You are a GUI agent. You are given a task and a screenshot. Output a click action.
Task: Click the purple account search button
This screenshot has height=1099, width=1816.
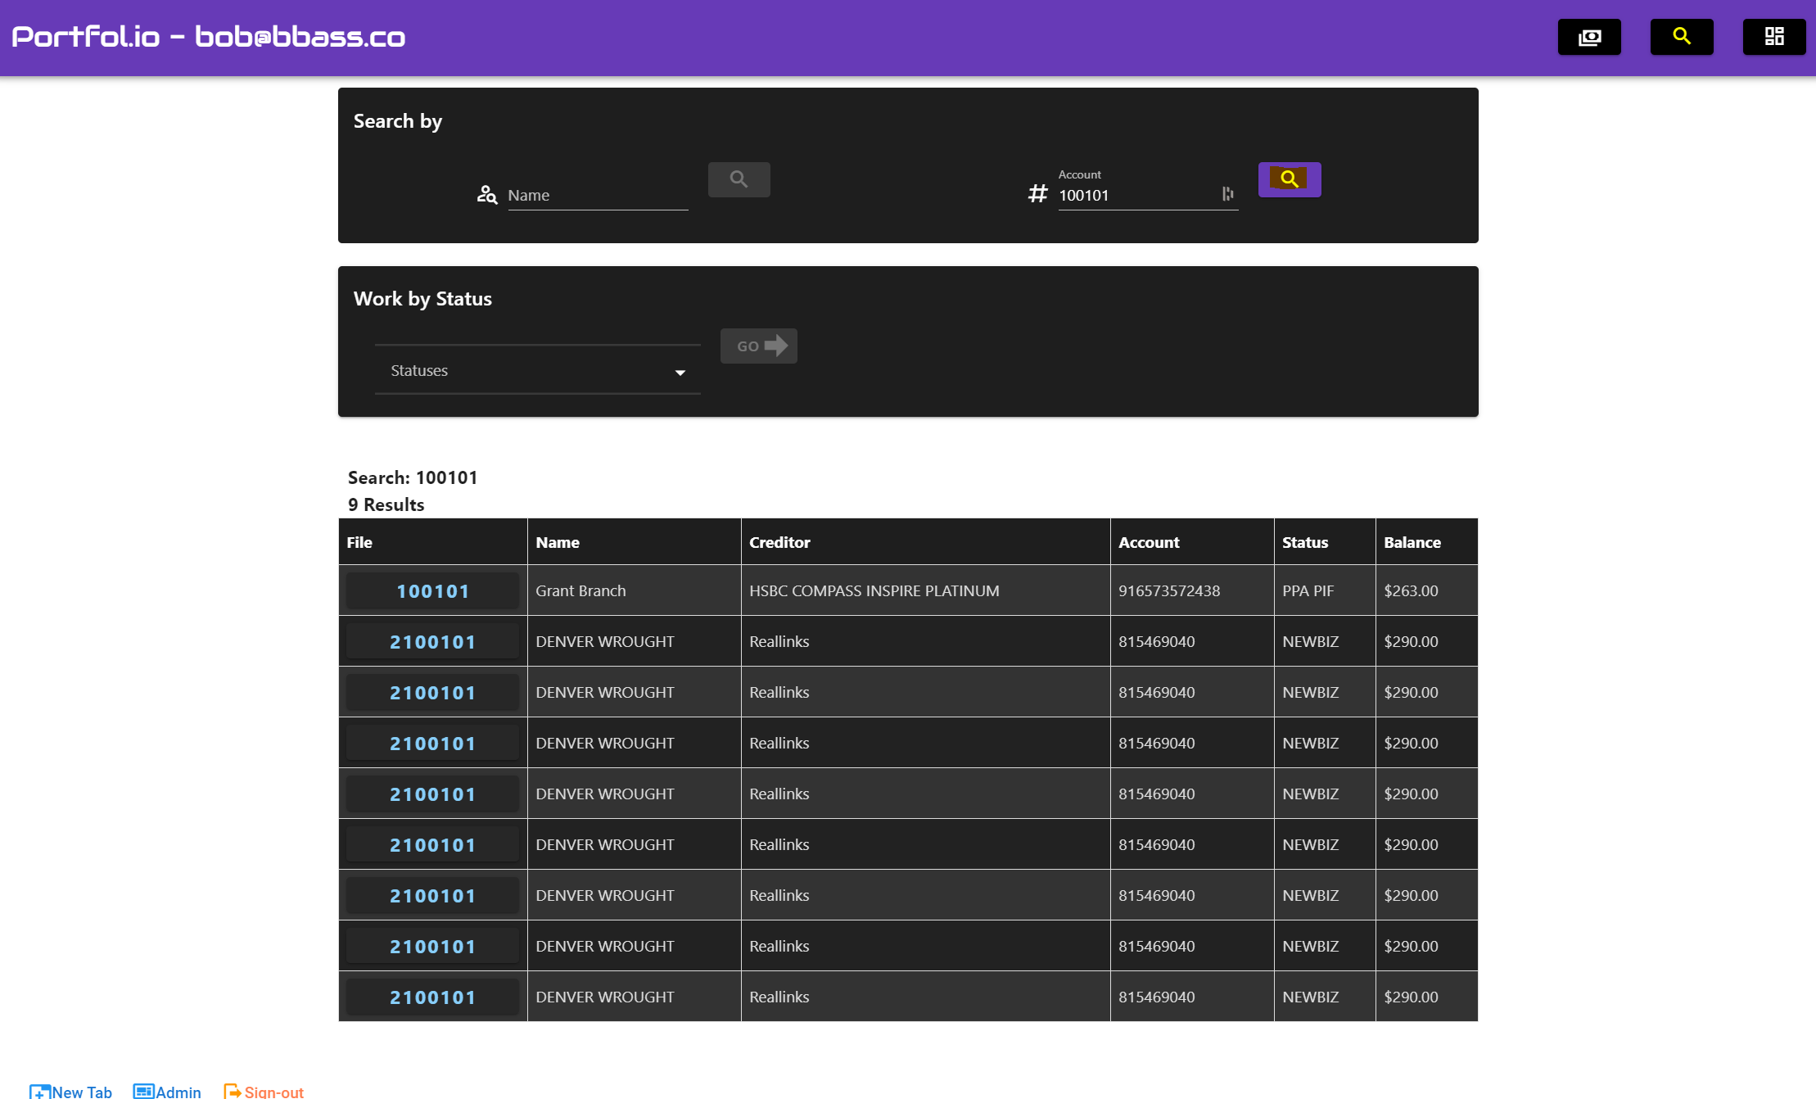point(1290,179)
